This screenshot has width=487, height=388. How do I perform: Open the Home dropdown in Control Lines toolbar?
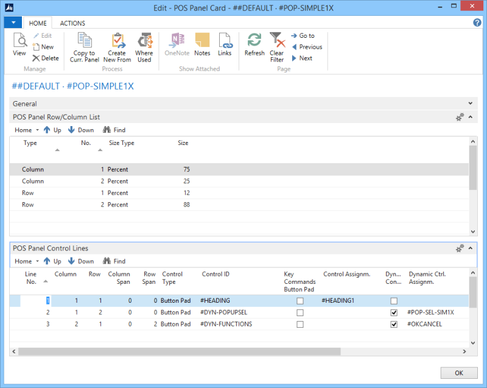(x=26, y=261)
